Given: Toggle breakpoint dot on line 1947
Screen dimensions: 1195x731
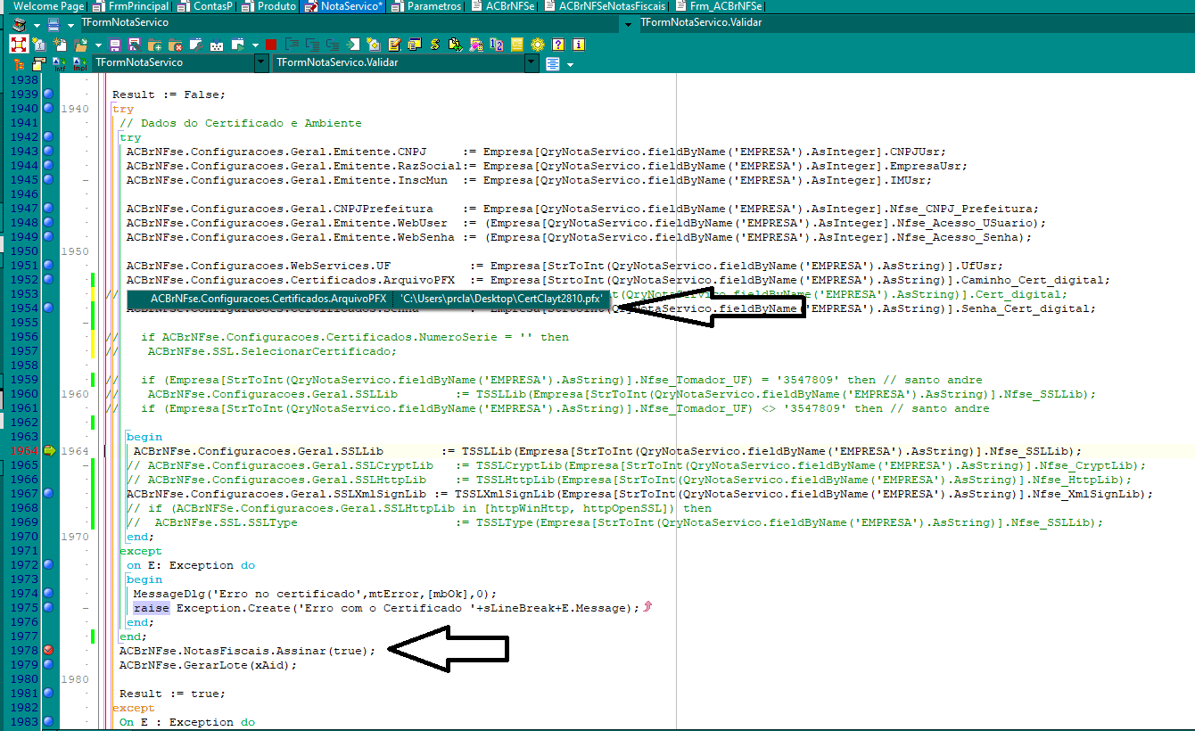Looking at the screenshot, I should [48, 209].
